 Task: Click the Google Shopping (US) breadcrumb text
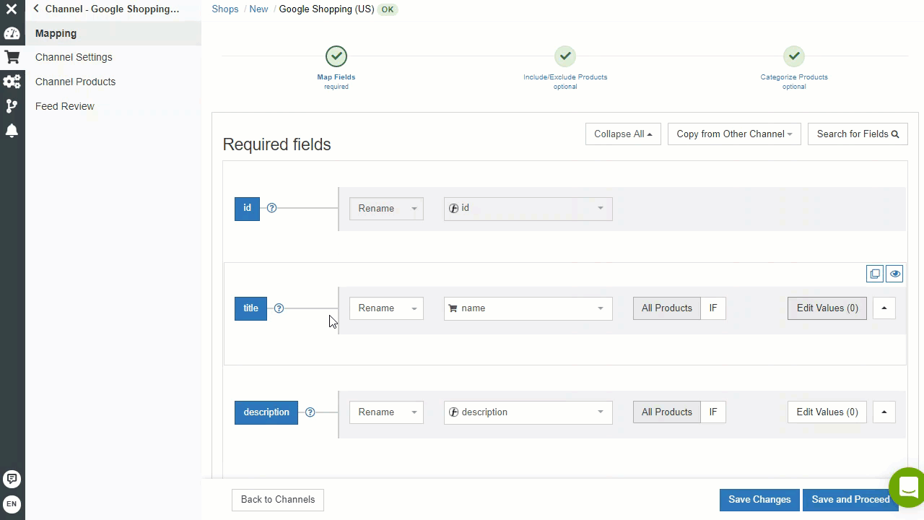click(326, 9)
